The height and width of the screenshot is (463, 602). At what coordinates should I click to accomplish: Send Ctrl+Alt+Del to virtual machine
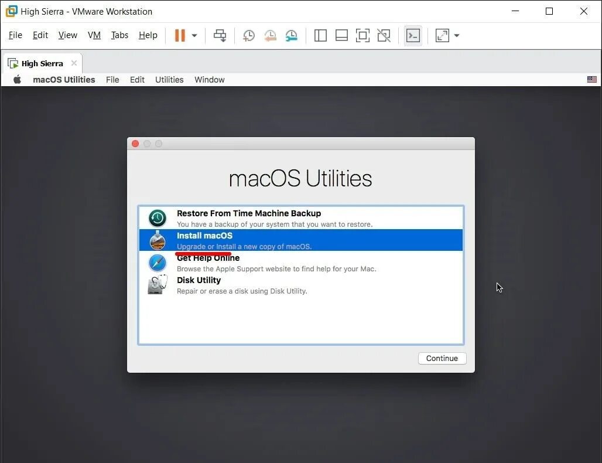click(x=220, y=35)
